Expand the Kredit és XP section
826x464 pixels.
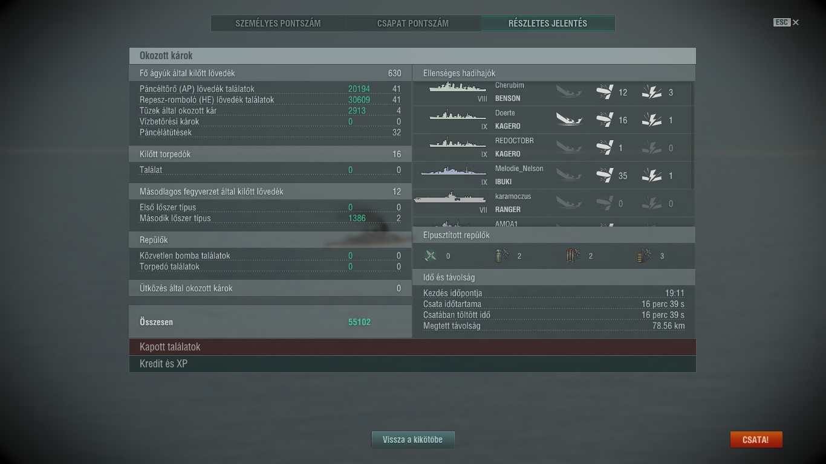[412, 364]
